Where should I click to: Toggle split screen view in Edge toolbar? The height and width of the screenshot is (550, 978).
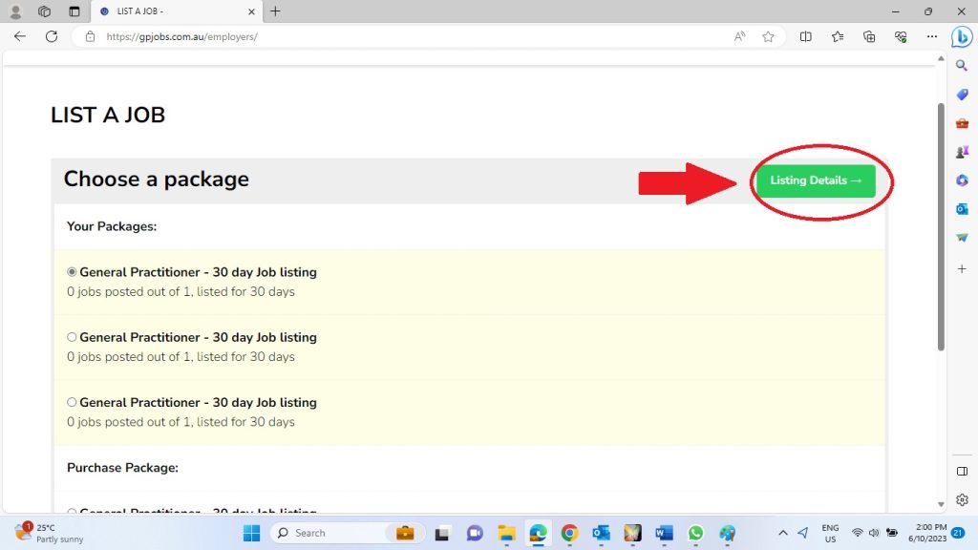point(806,36)
